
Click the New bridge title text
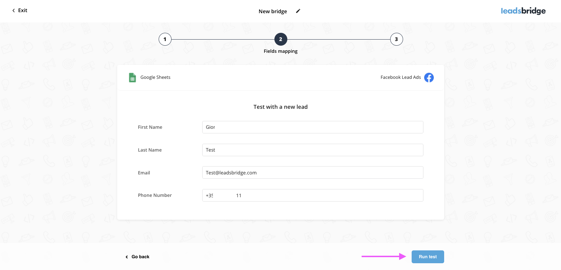pos(273,11)
